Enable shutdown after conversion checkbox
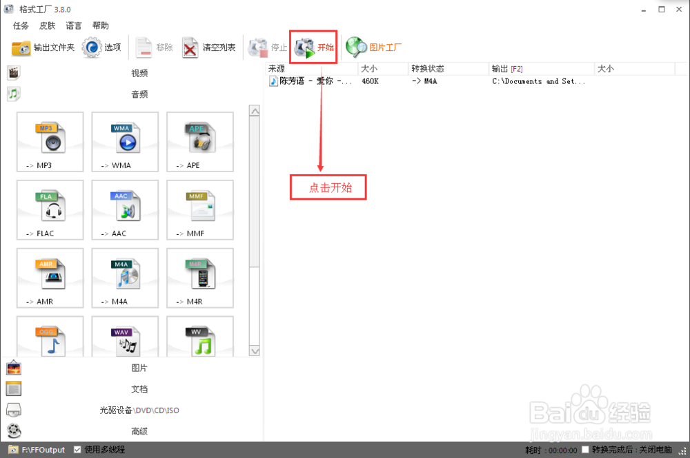The image size is (690, 458). click(x=585, y=449)
